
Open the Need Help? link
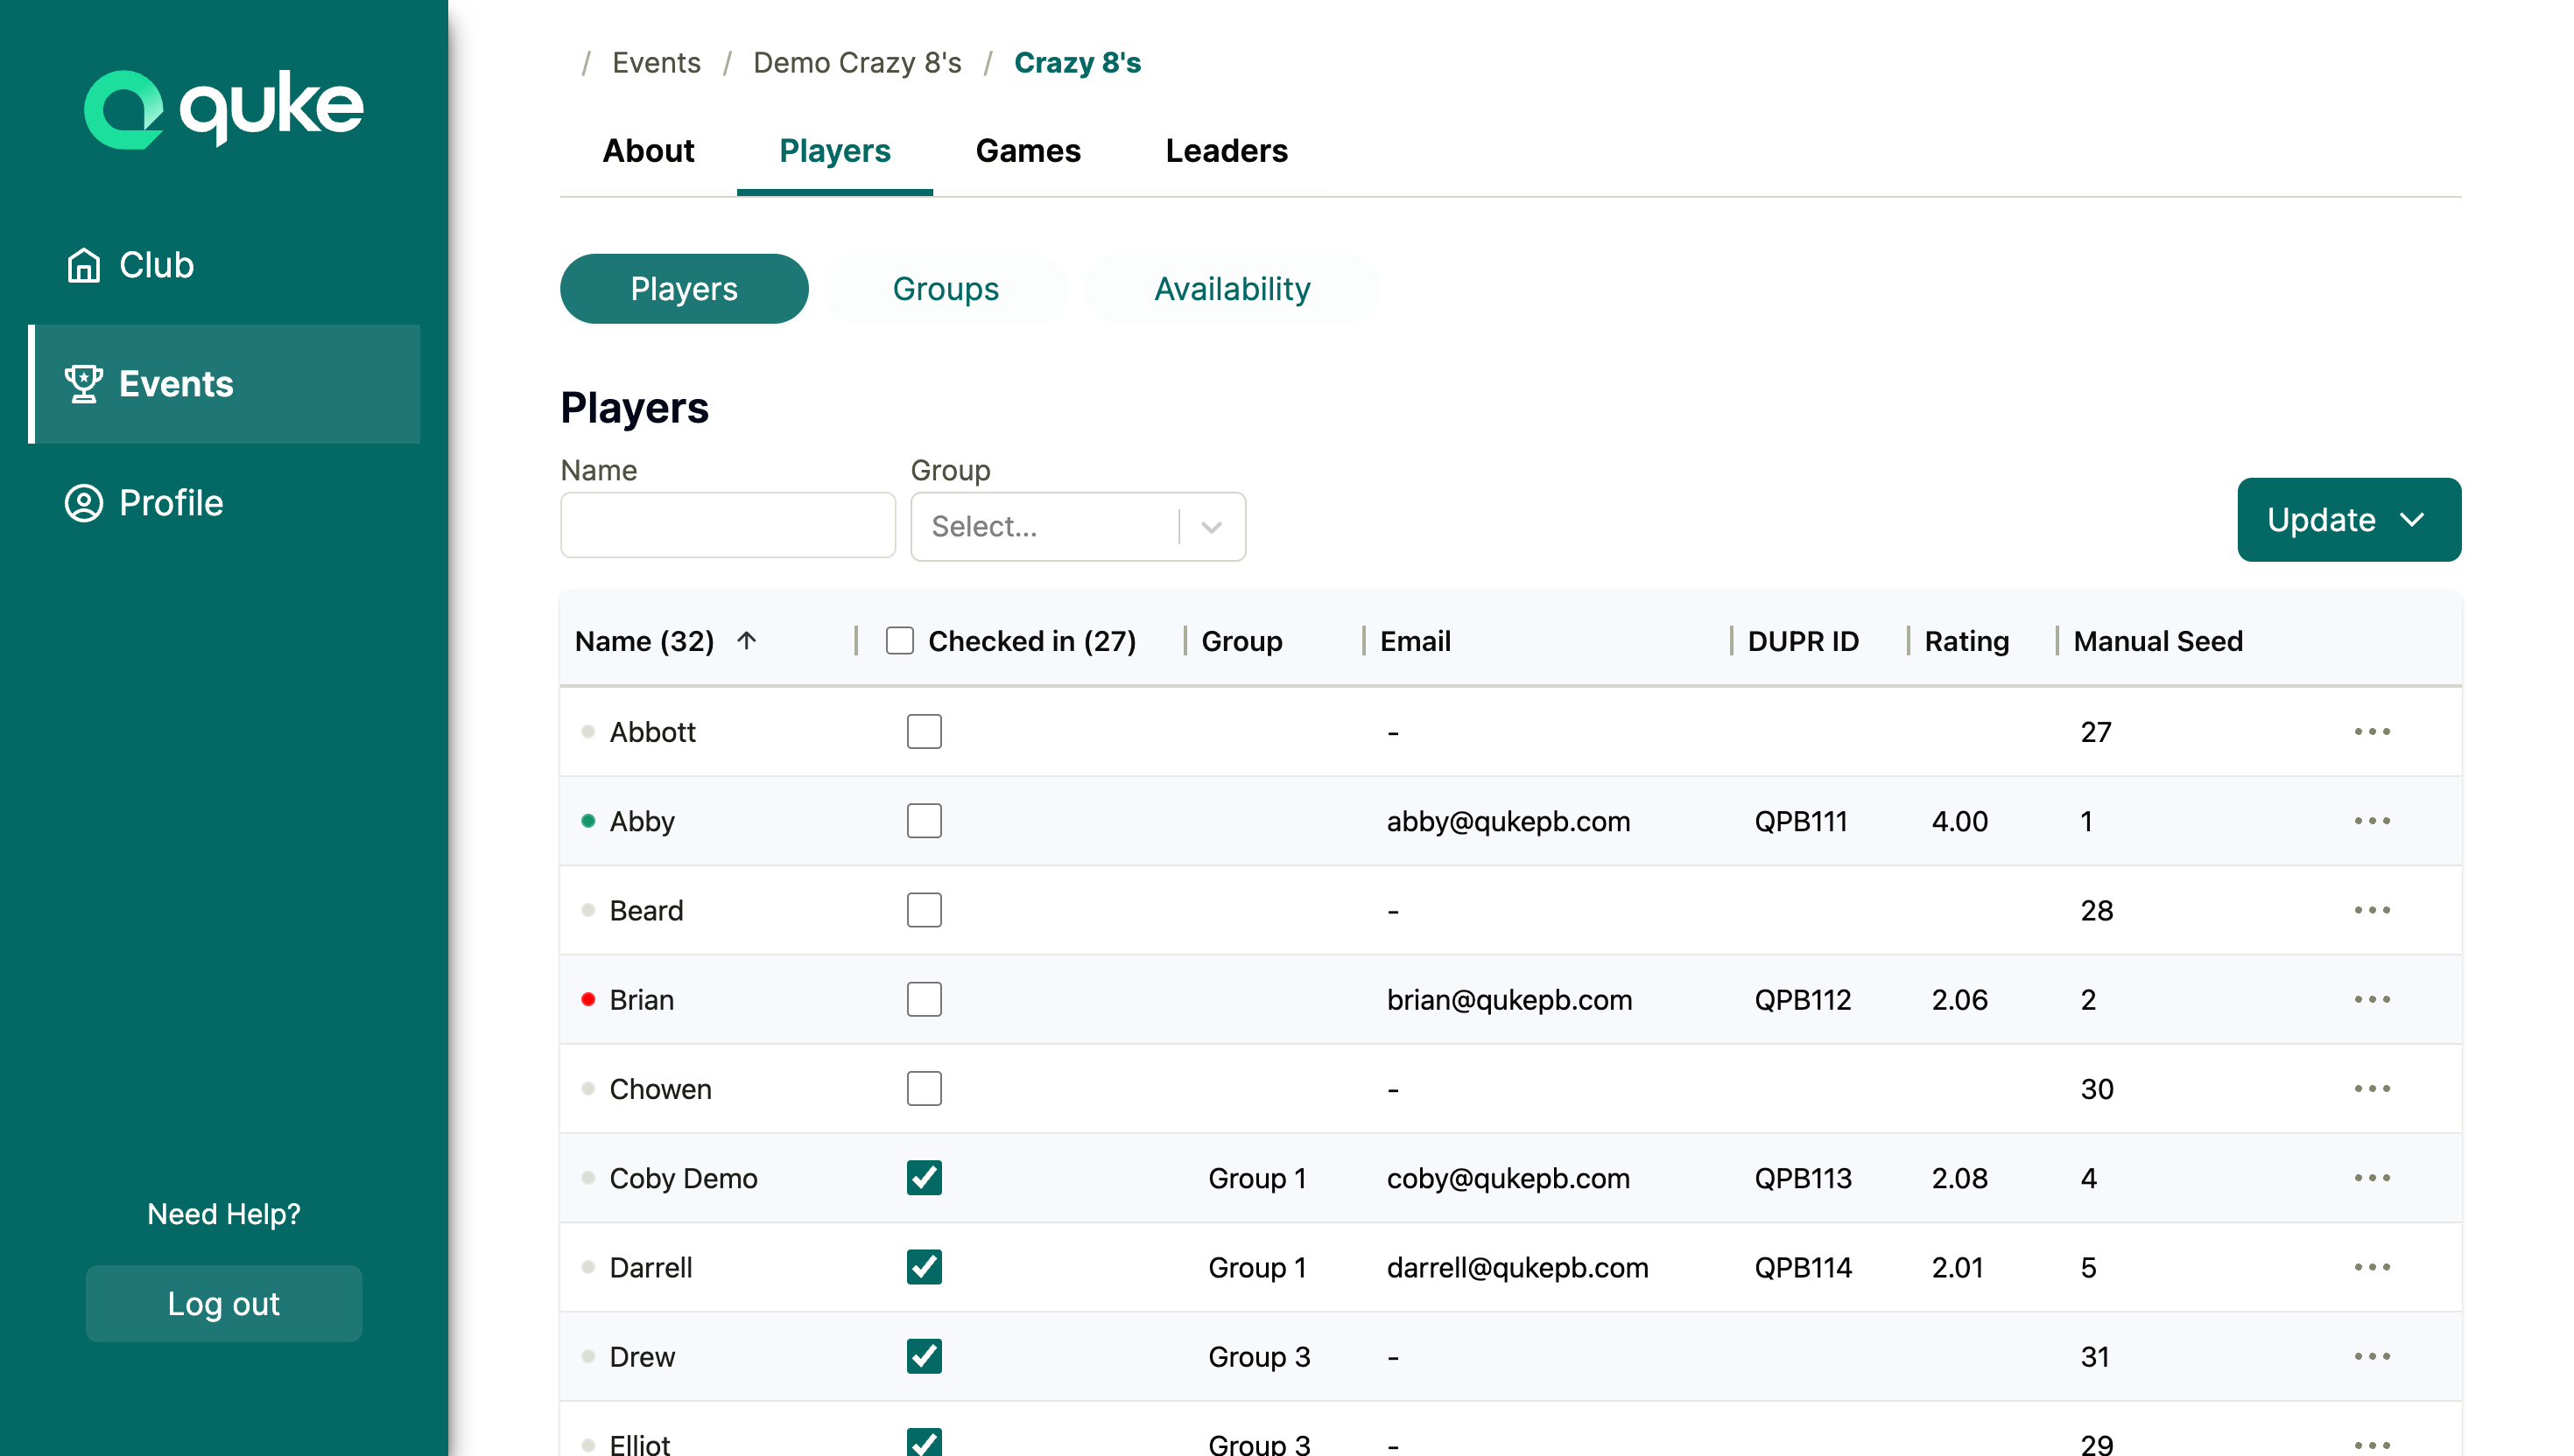pos(223,1214)
